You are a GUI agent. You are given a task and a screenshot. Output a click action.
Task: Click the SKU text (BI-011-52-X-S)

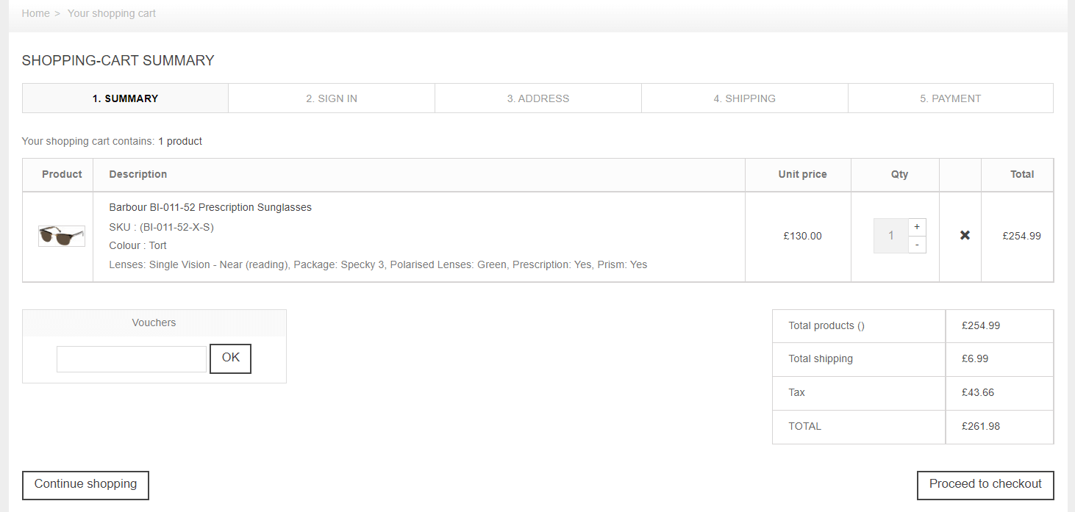coord(161,227)
